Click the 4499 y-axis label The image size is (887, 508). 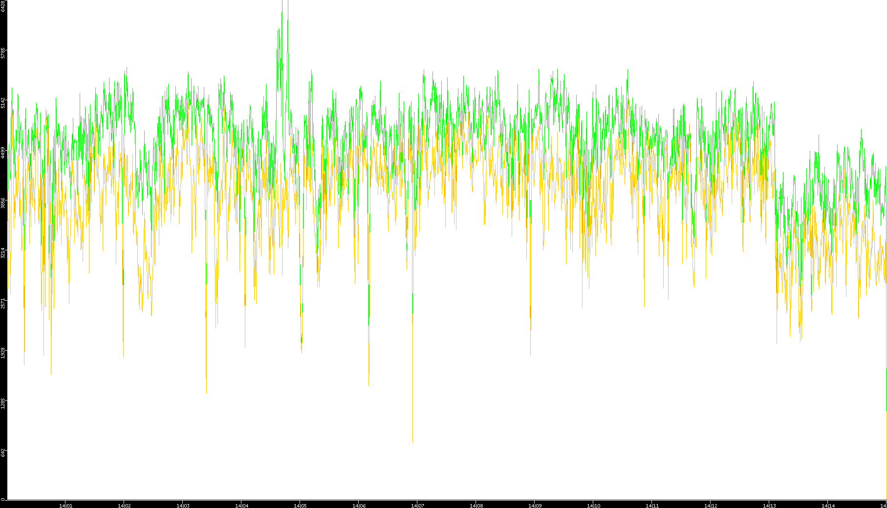click(3, 153)
